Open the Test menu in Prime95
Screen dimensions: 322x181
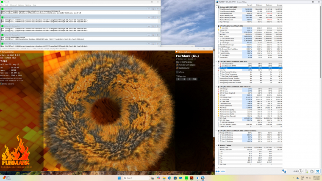[x=2, y=5]
